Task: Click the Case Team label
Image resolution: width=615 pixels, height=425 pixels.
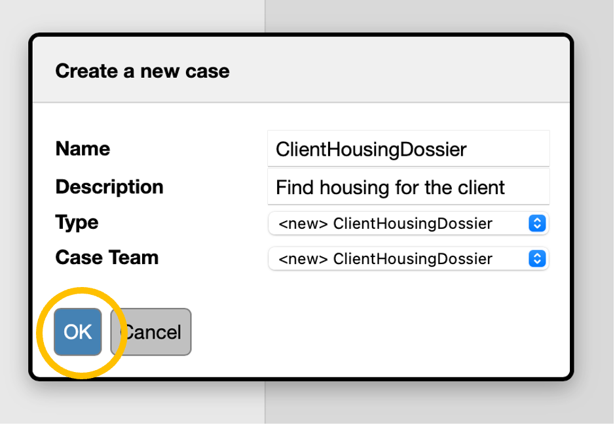Action: [x=107, y=258]
